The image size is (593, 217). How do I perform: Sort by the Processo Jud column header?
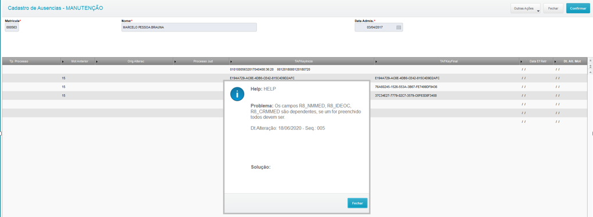[x=201, y=61]
